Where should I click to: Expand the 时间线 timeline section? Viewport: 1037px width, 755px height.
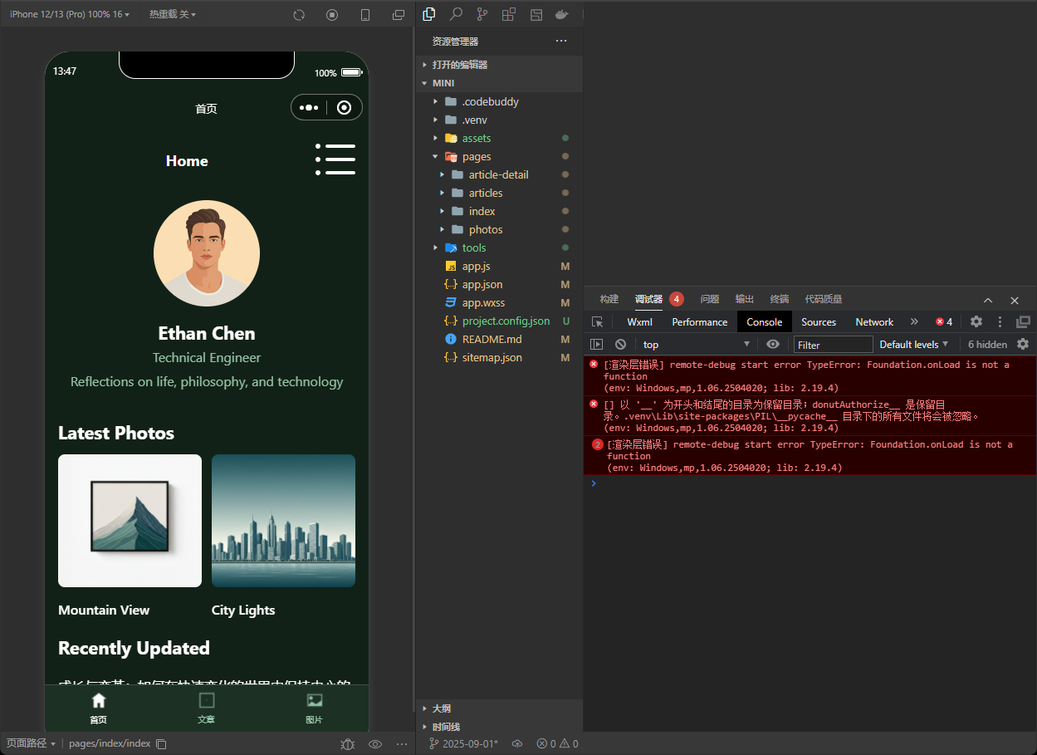[499, 727]
